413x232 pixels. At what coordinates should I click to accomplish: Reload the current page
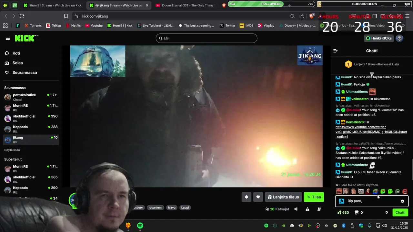pos(22,16)
